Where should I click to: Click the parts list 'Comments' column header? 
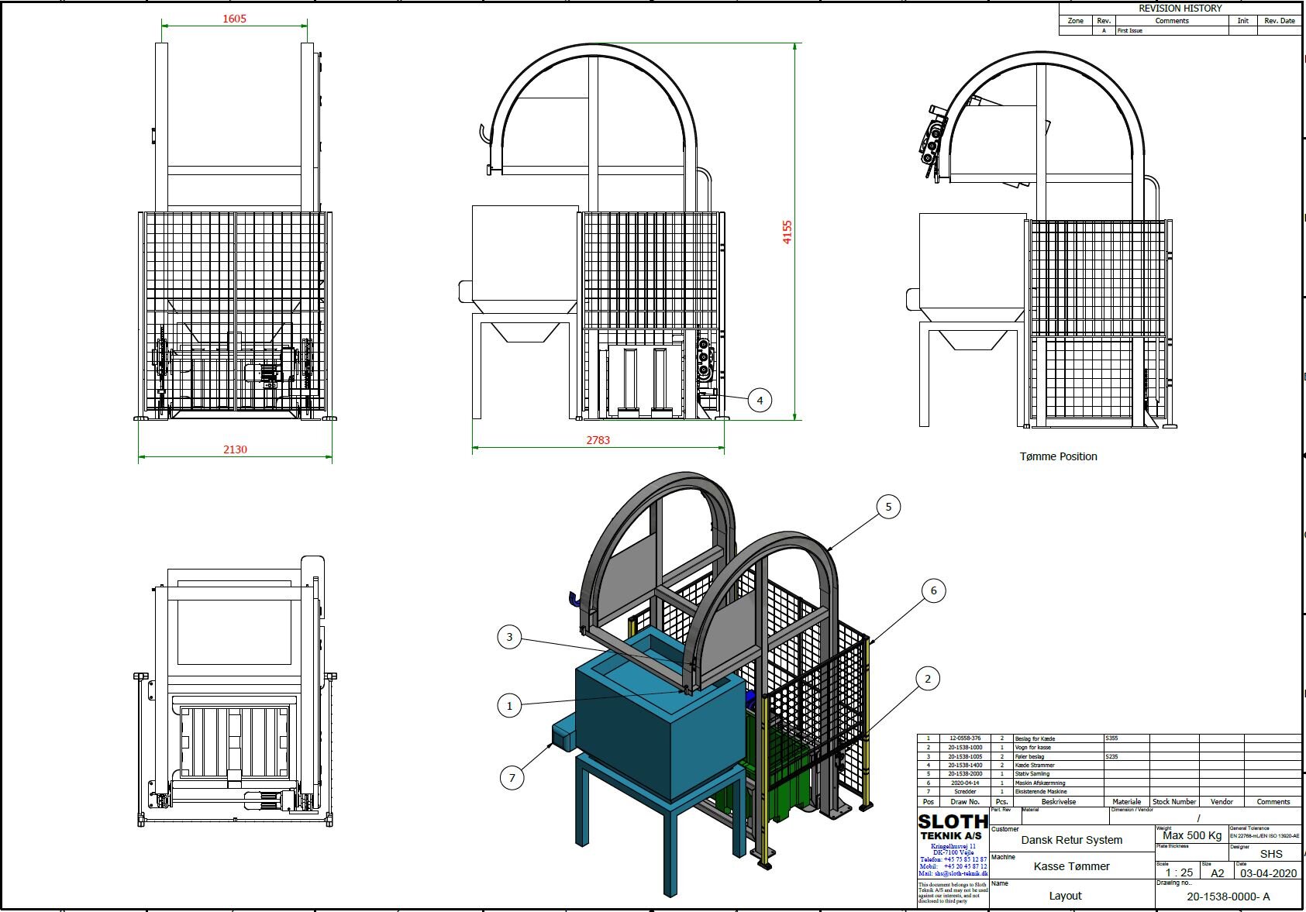tap(1273, 802)
